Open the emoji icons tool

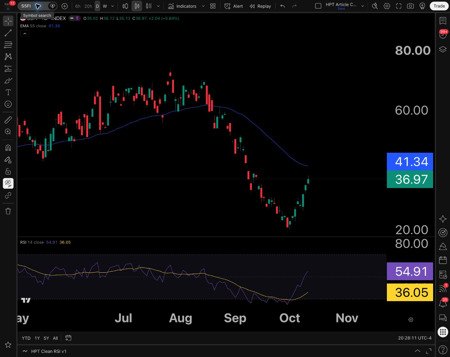point(8,104)
